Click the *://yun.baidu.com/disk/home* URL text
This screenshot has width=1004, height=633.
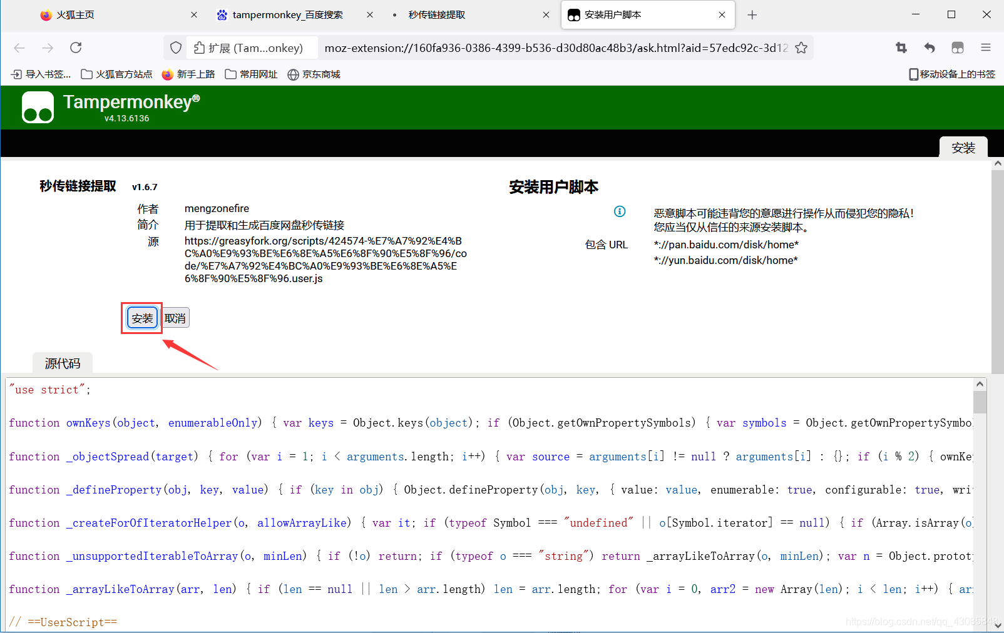726,260
